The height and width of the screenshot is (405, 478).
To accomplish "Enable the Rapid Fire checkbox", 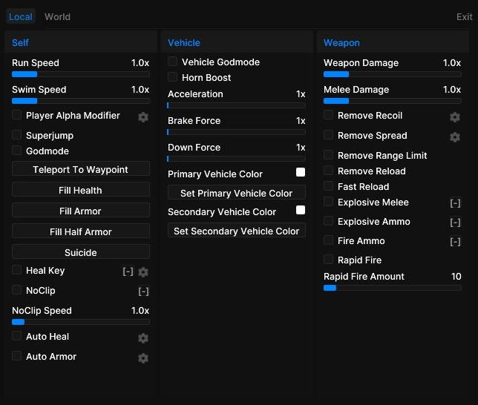I will [x=328, y=260].
